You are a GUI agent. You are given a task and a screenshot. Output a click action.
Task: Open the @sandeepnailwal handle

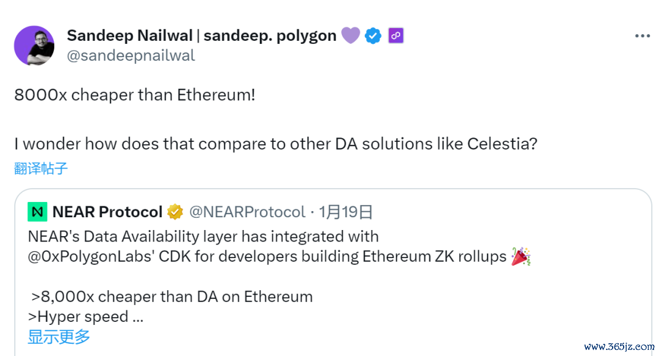tap(131, 55)
